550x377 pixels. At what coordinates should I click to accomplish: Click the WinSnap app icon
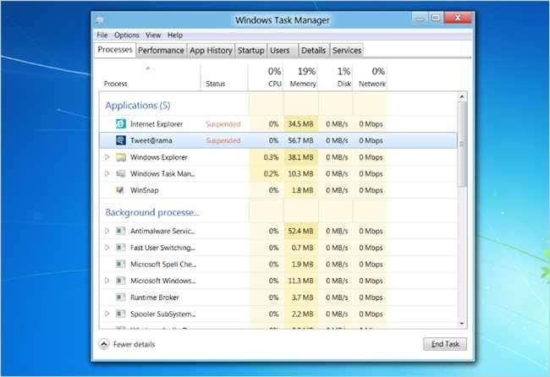120,190
